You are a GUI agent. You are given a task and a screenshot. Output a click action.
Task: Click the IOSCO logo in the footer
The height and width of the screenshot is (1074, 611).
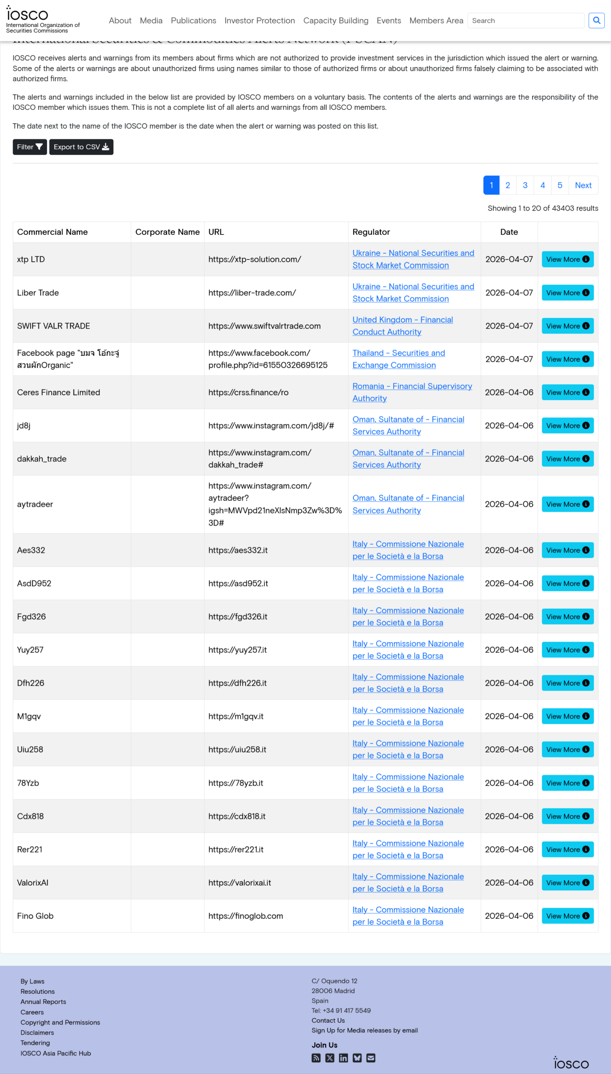(571, 1063)
